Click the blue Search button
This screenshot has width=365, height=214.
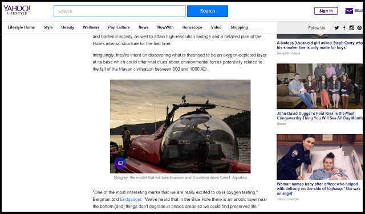point(208,11)
